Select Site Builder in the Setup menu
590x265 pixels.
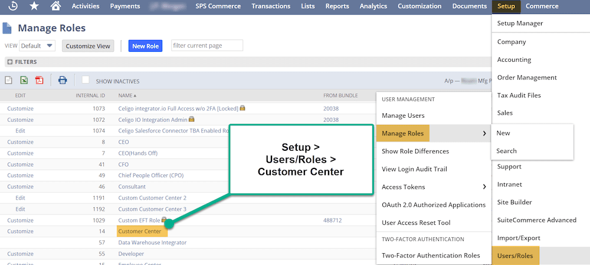pos(514,203)
